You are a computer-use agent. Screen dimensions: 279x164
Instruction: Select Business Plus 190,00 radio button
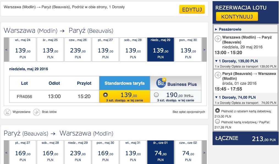coord(156,95)
